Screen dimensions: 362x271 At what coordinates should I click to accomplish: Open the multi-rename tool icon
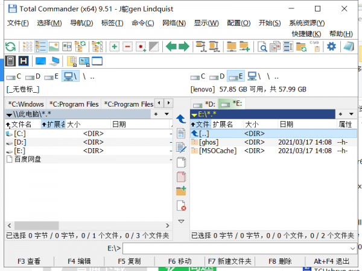[x=288, y=47]
